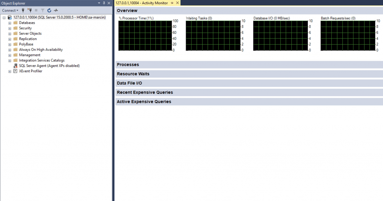
Task: Expand the Recent Expensive Queries section
Action: pyautogui.click(x=249, y=92)
